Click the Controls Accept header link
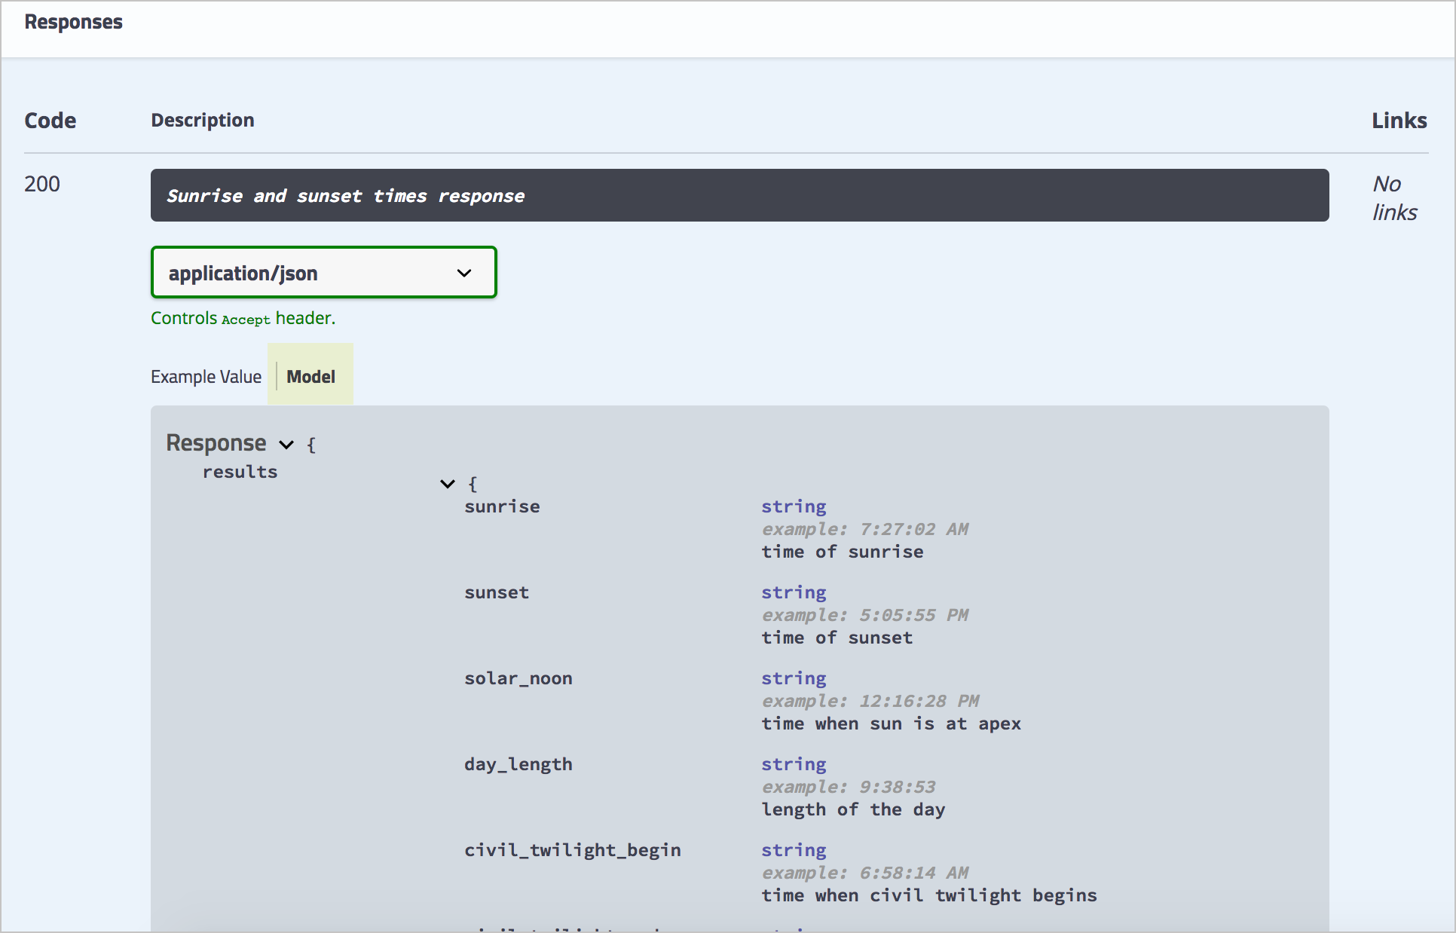The image size is (1456, 933). pos(243,317)
